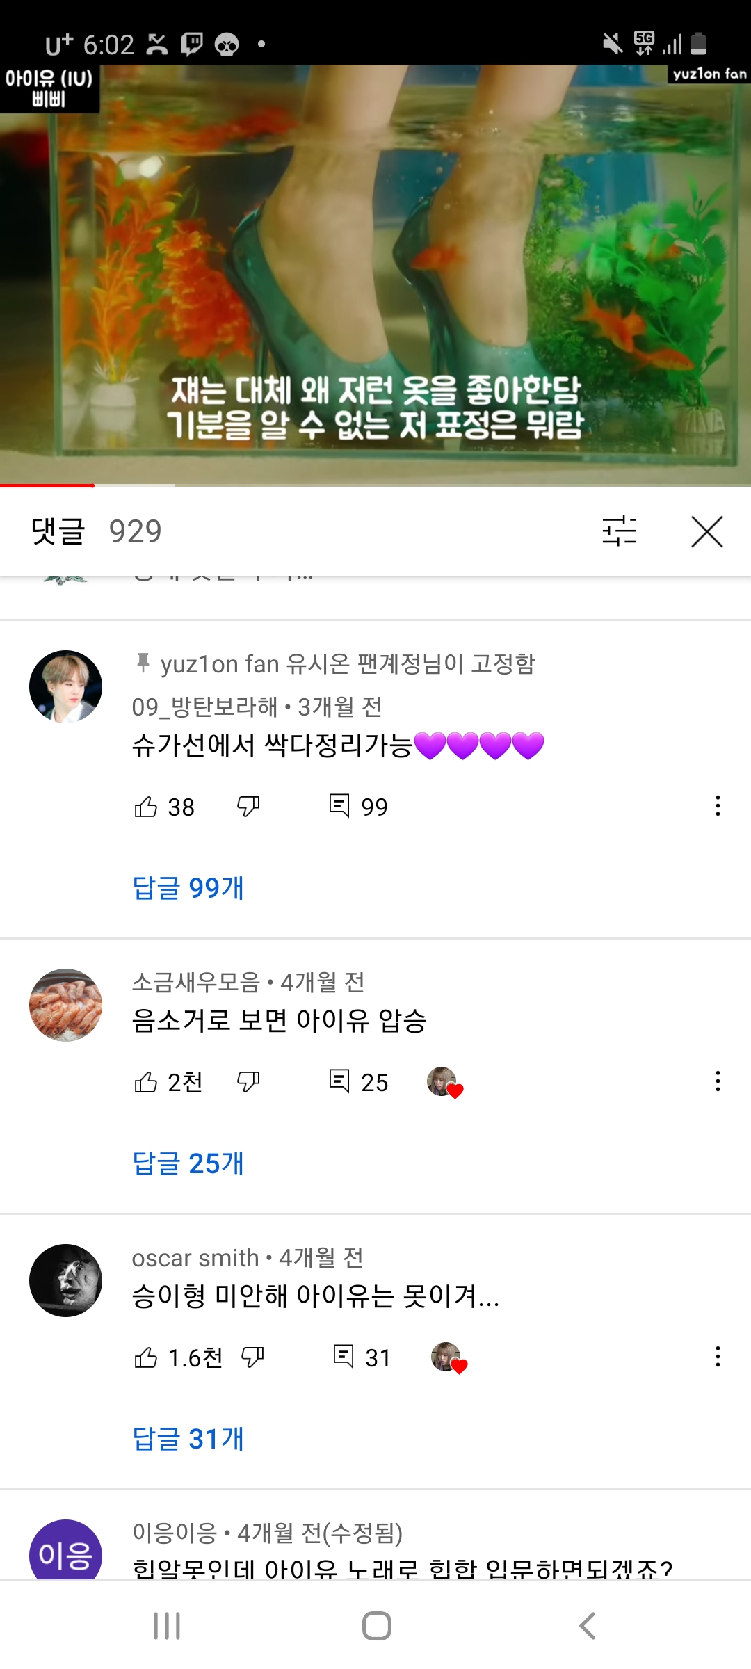Open reply icon showing 25 replies

(x=339, y=1081)
